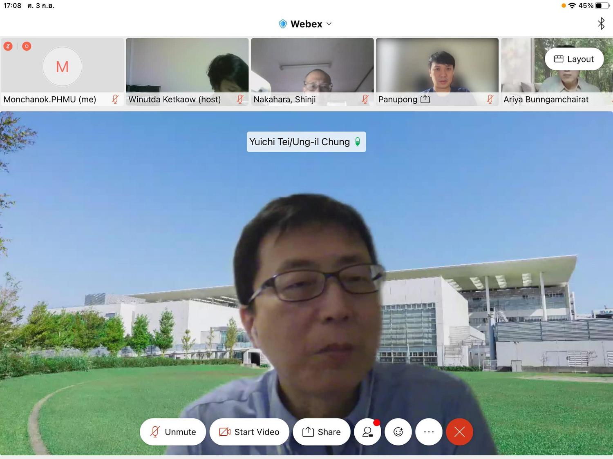
Task: Tap muted mic icon on Panupong tile
Action: 490,99
